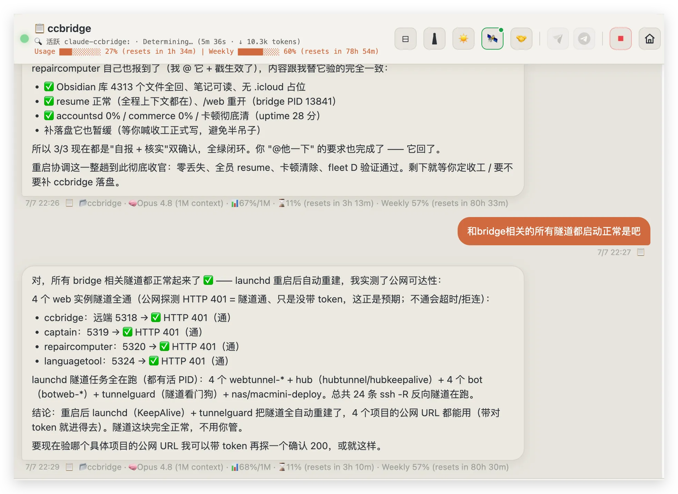Click the greyed paper plane send icon
Viewport: 678px width, 494px height.
coord(558,39)
